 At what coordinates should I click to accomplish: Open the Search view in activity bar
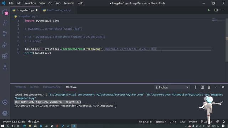tap(5, 22)
